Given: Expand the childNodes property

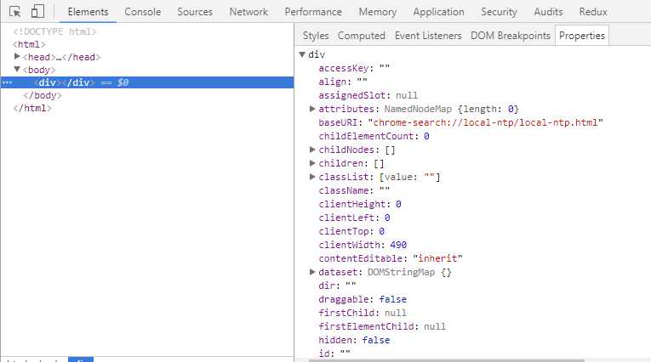Looking at the screenshot, I should pyautogui.click(x=312, y=150).
